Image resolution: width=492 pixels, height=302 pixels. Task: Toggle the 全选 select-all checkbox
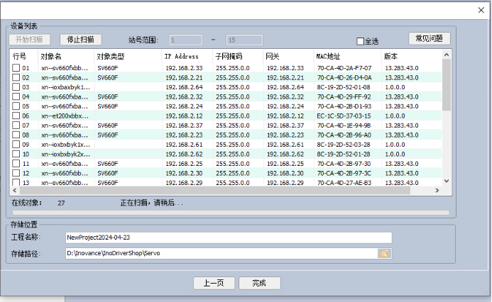360,41
